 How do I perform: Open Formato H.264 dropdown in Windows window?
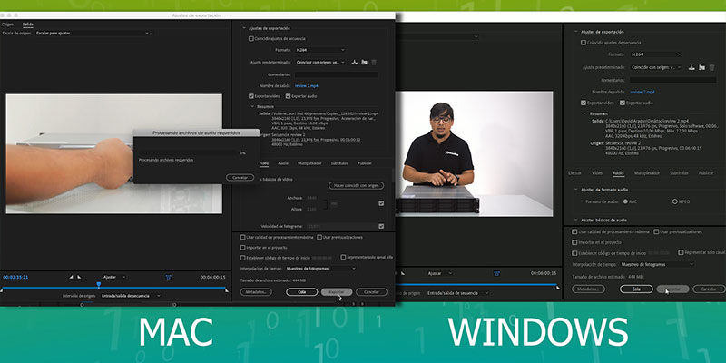click(656, 54)
